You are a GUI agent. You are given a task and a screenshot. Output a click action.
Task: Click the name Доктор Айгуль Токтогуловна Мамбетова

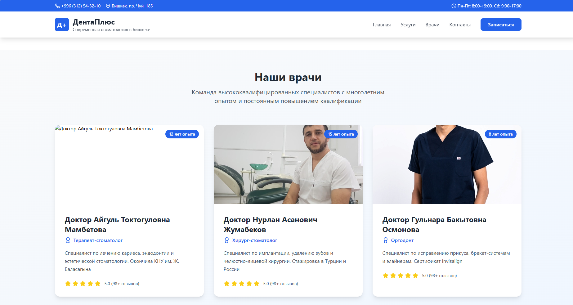point(117,225)
